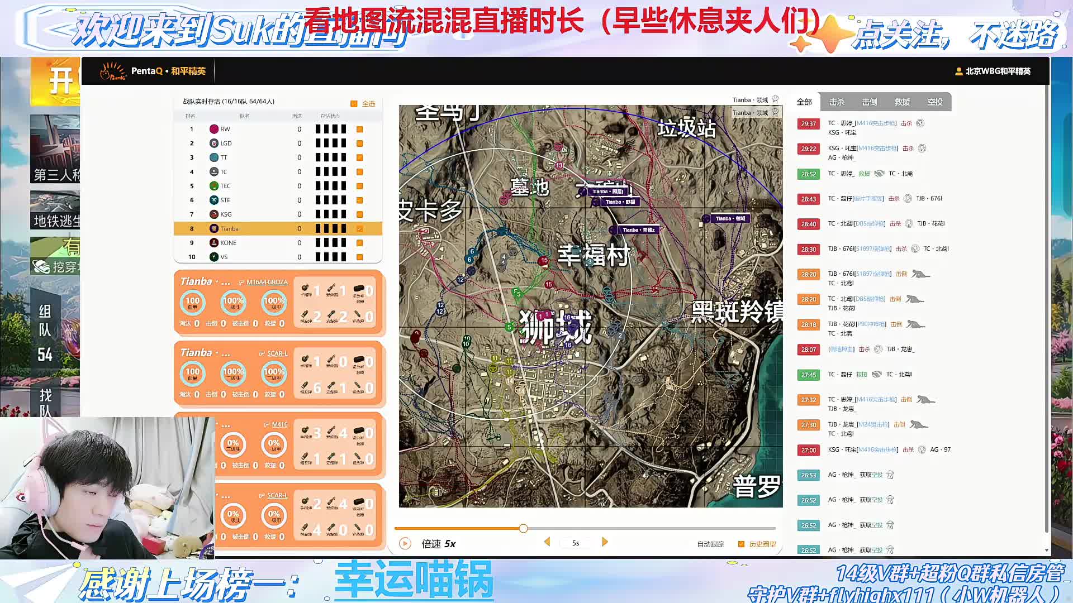
Task: Select the 救援 rescue tab
Action: 902,102
